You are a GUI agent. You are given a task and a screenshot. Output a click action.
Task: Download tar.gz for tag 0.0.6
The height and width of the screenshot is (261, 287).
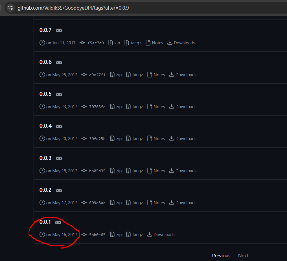click(x=135, y=75)
